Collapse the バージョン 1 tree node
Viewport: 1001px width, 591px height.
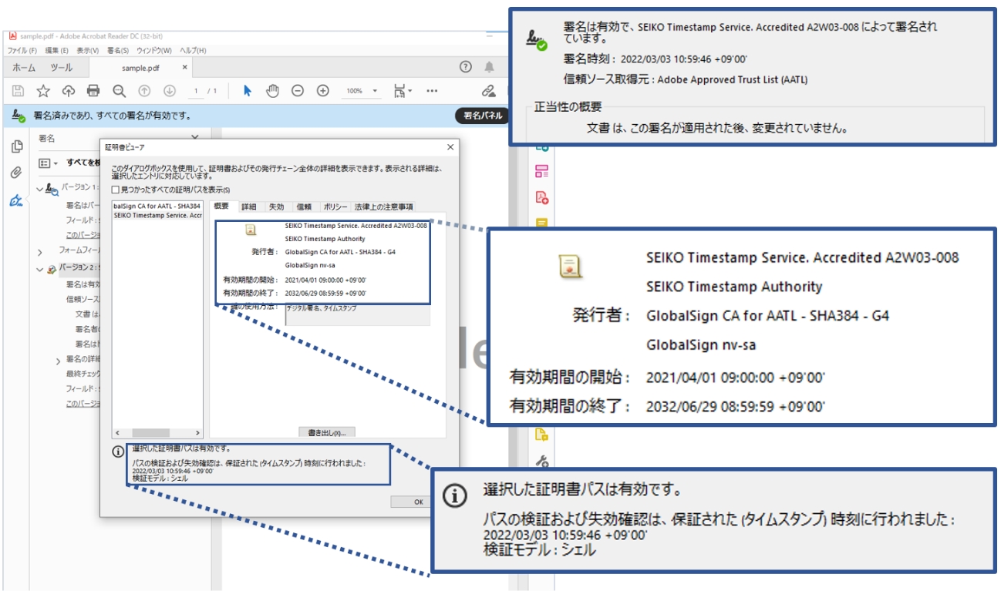coord(39,188)
